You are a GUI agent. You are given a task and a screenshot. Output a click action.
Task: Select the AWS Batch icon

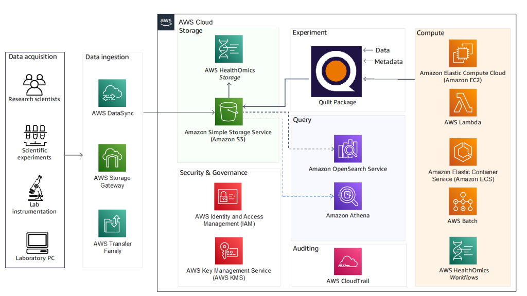pyautogui.click(x=462, y=201)
